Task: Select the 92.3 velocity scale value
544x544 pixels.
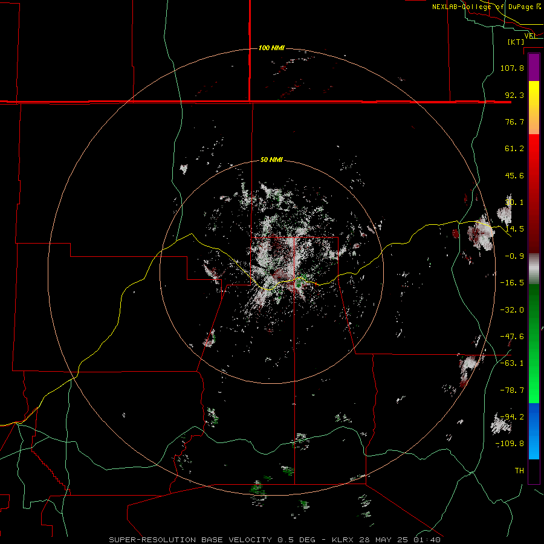Action: pyautogui.click(x=514, y=95)
